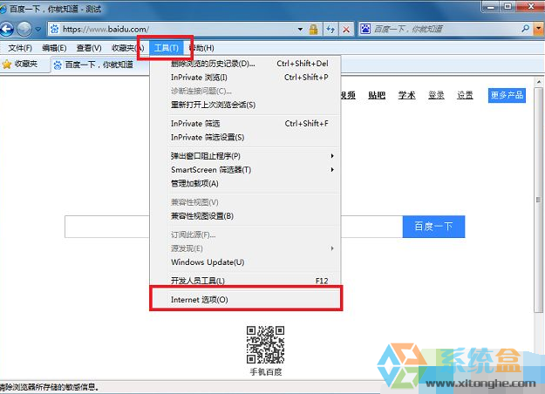Click the Baidu page search input box
Image resolution: width=545 pixels, height=394 pixels.
click(x=234, y=227)
